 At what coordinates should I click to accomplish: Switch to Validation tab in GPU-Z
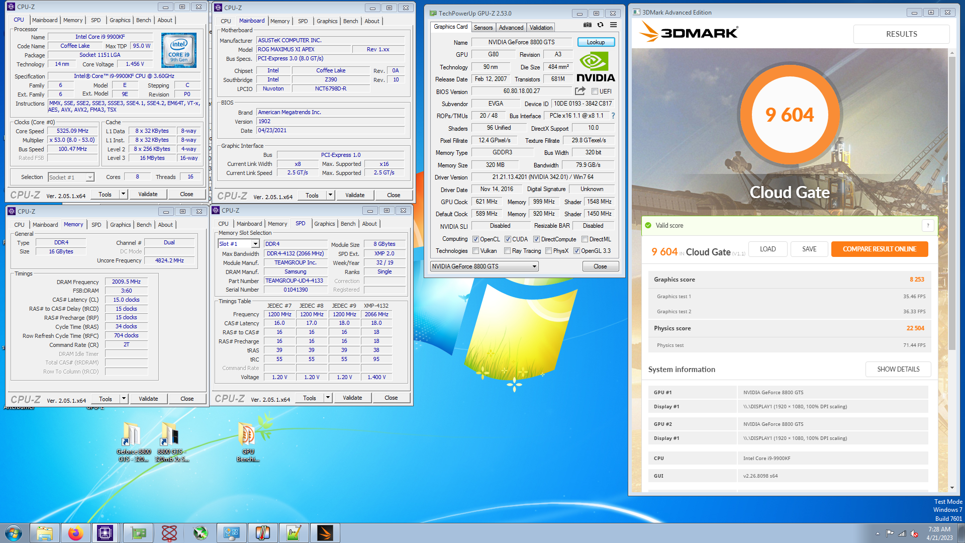[541, 28]
